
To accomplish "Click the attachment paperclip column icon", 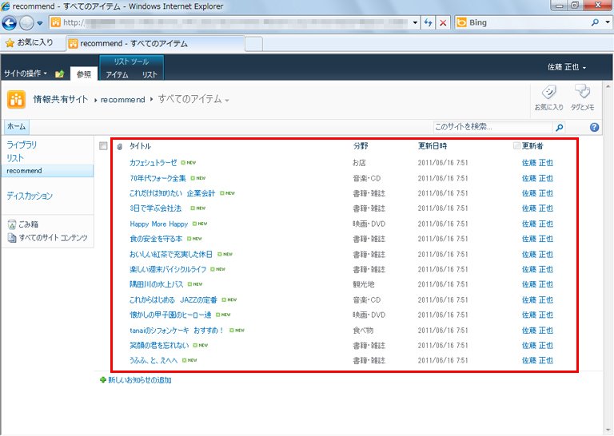I will (120, 147).
